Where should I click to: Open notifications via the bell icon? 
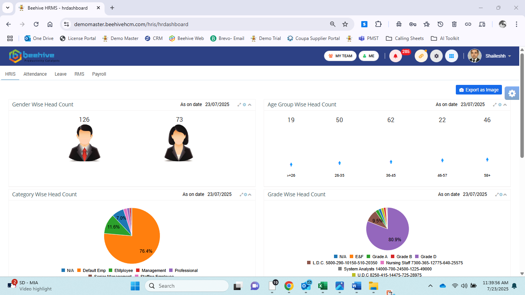click(395, 56)
